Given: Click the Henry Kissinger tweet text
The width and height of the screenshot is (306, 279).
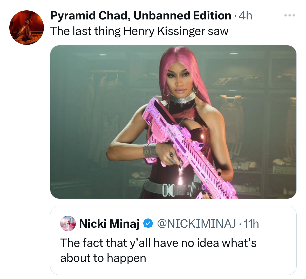Looking at the screenshot, I should click(x=139, y=31).
